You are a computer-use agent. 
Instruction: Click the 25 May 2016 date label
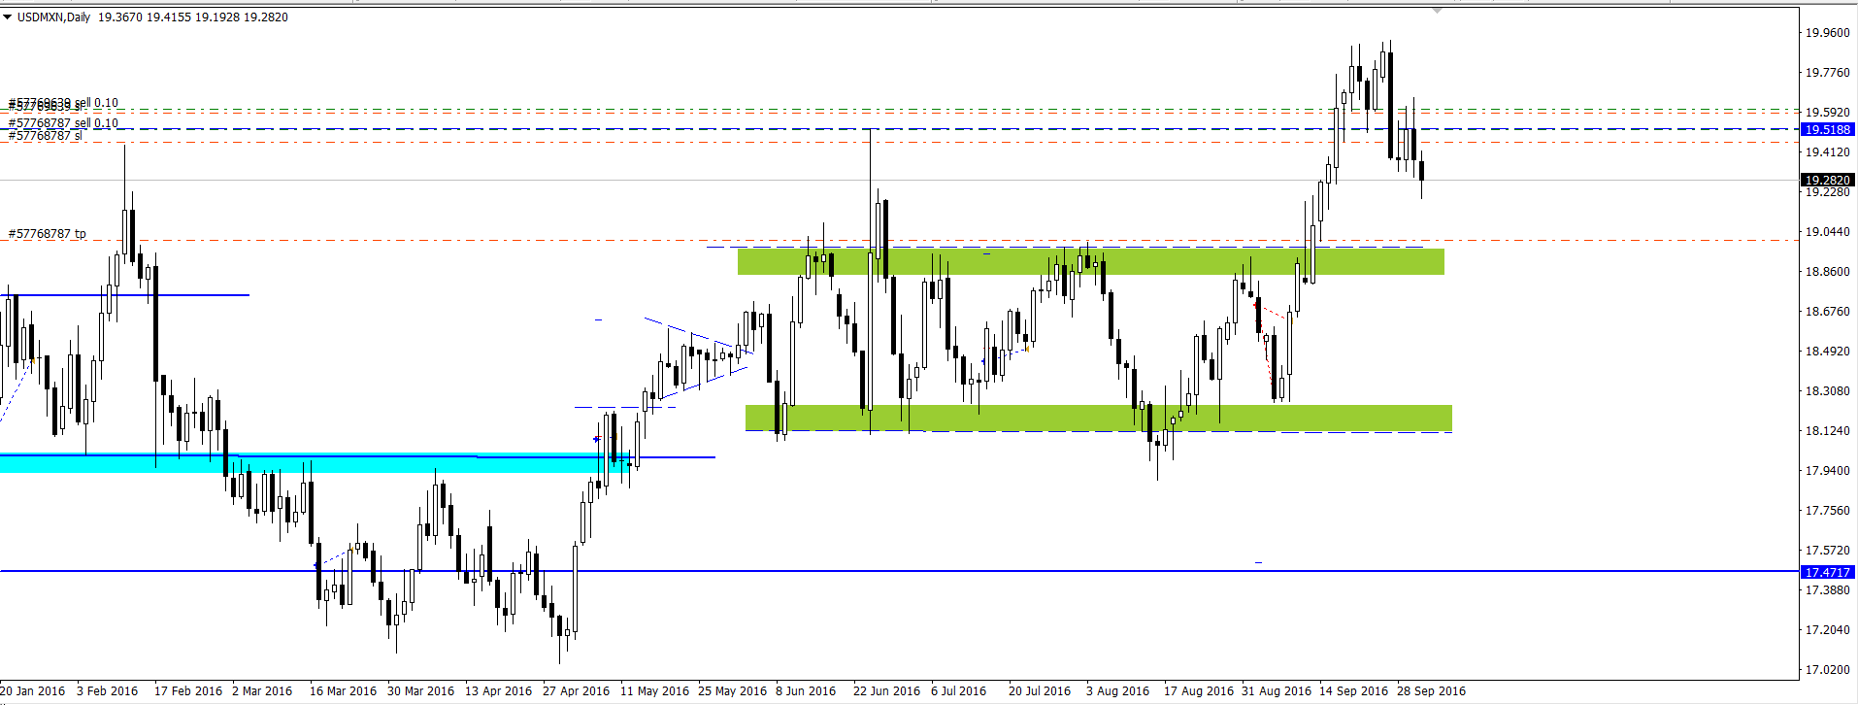tap(732, 691)
